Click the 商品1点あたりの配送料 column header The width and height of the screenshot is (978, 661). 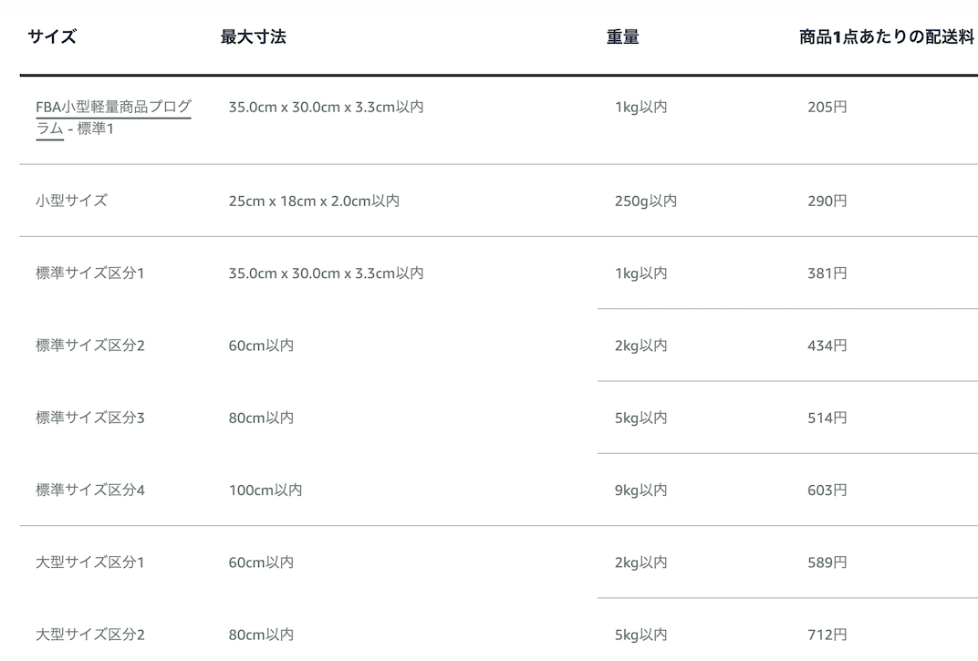pyautogui.click(x=886, y=37)
